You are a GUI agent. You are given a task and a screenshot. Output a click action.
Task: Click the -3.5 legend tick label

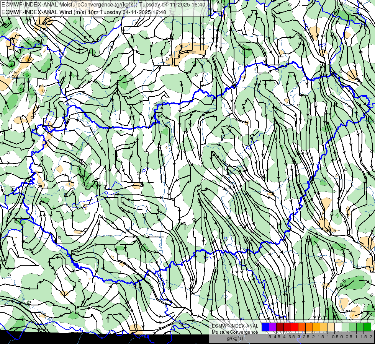point(291,337)
